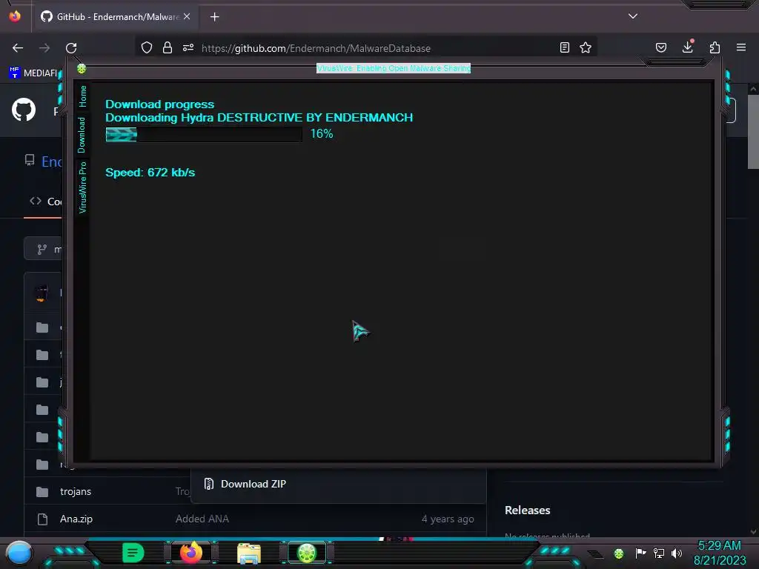This screenshot has width=759, height=569.
Task: Click the repository icon beside Endermanch
Action: tap(30, 160)
